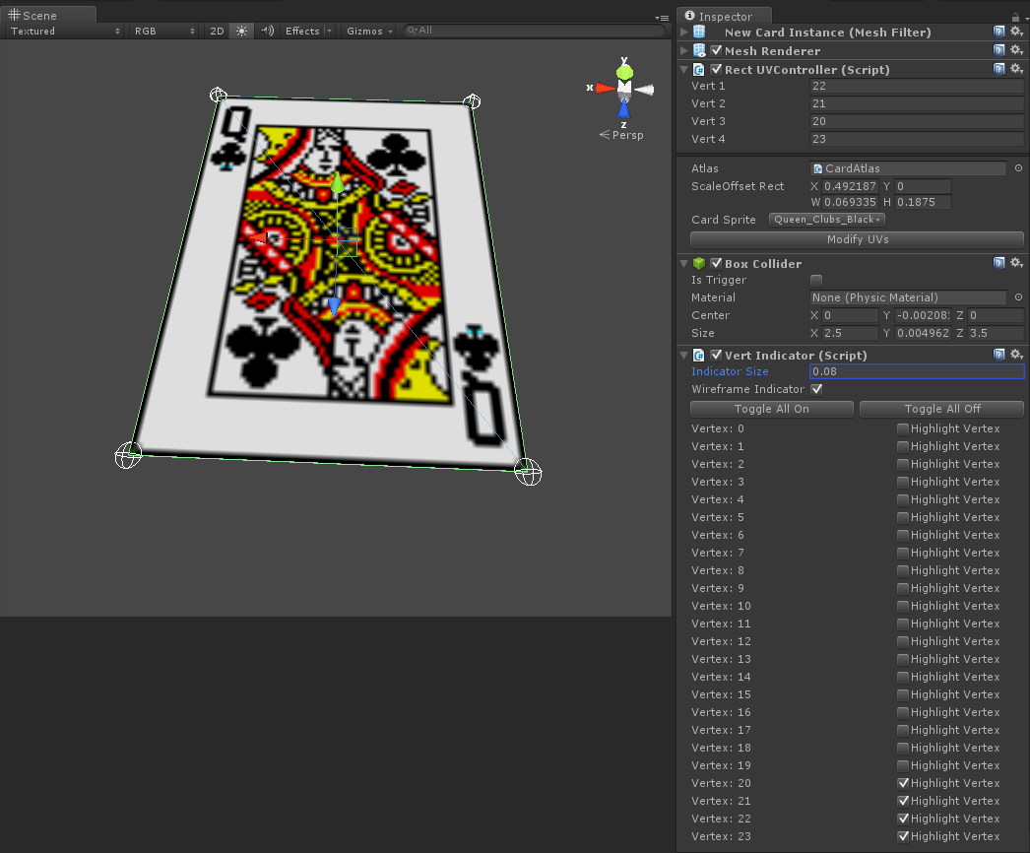
Task: Click the ScaleOffset Rect X field
Action: click(x=850, y=186)
